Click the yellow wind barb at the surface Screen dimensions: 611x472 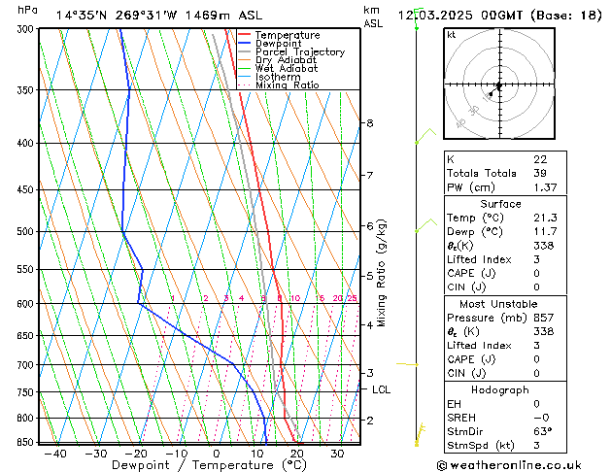[420, 432]
